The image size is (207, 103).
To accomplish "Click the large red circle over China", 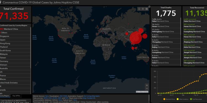I will pyautogui.click(x=136, y=38).
